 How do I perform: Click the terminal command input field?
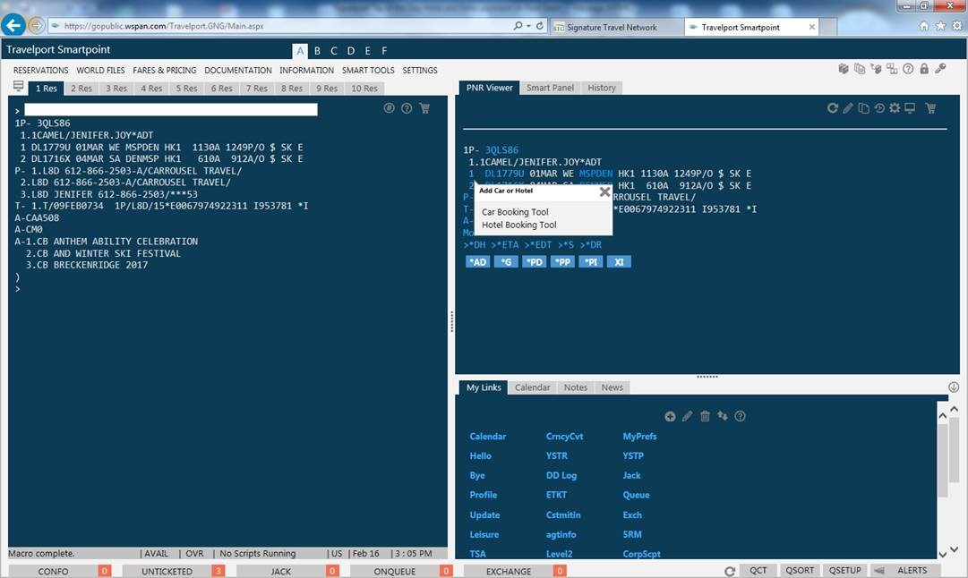tap(170, 110)
